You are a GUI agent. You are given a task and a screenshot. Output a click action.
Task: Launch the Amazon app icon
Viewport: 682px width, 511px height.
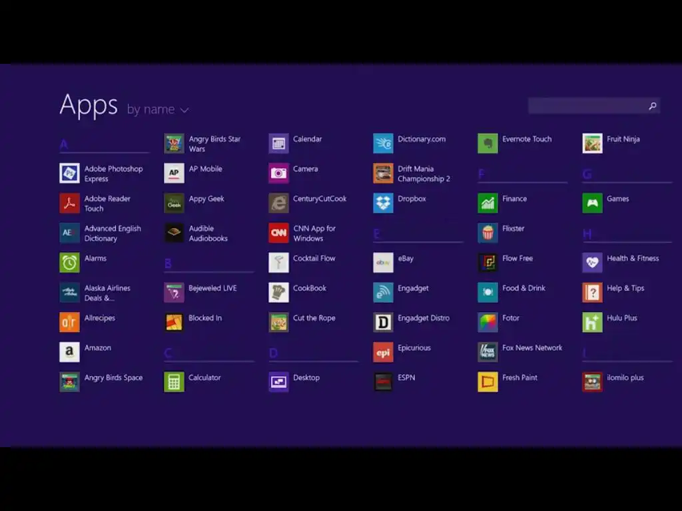tap(69, 353)
